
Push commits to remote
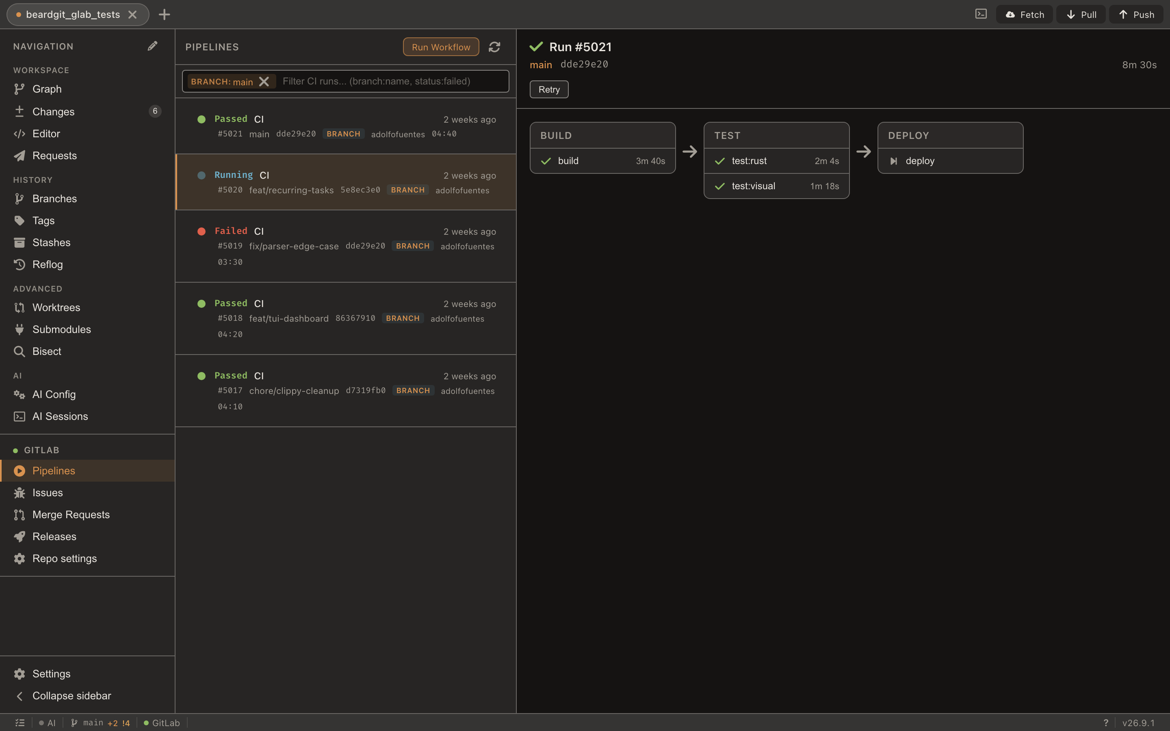[x=1136, y=15]
